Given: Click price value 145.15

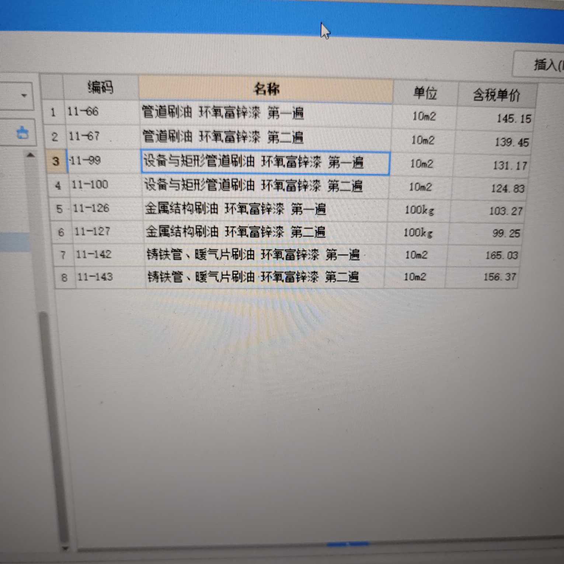Looking at the screenshot, I should click(513, 119).
